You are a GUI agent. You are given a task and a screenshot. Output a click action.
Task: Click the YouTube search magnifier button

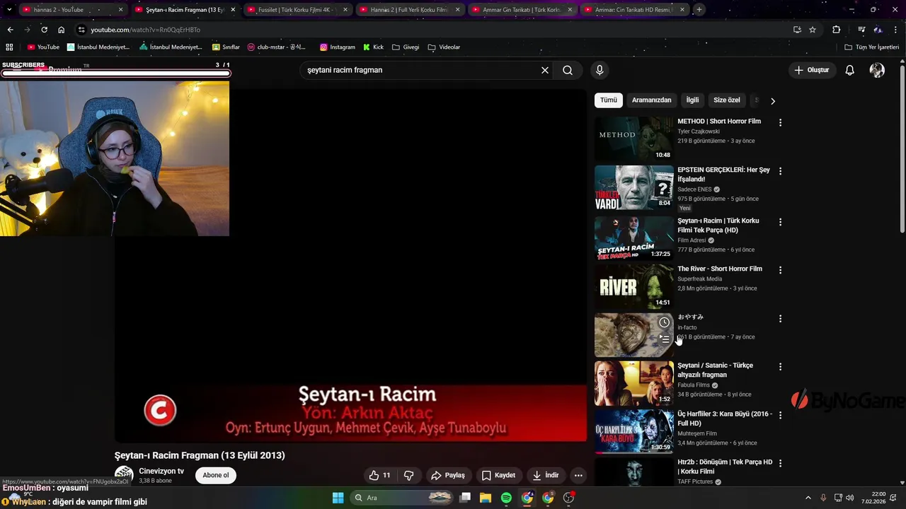568,70
